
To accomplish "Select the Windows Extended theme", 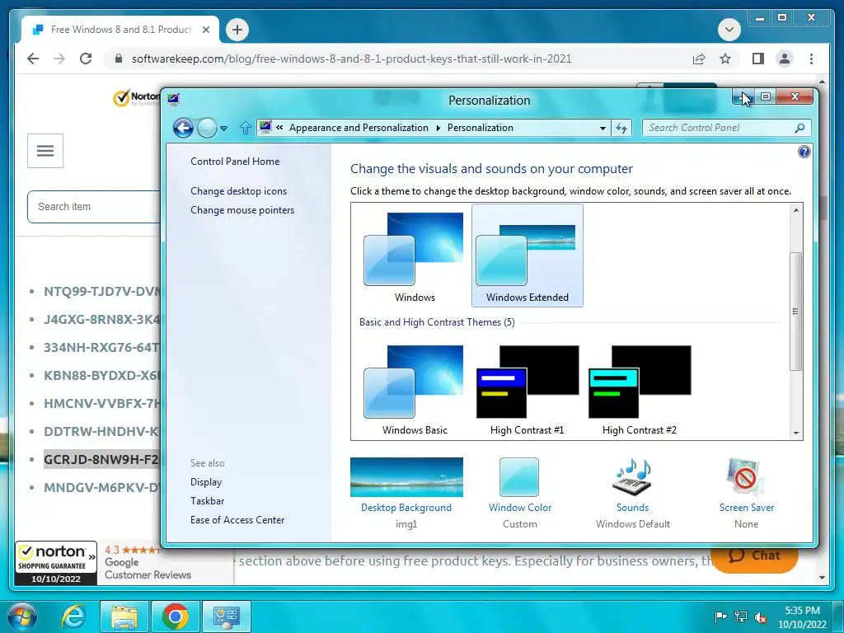I will pyautogui.click(x=527, y=256).
